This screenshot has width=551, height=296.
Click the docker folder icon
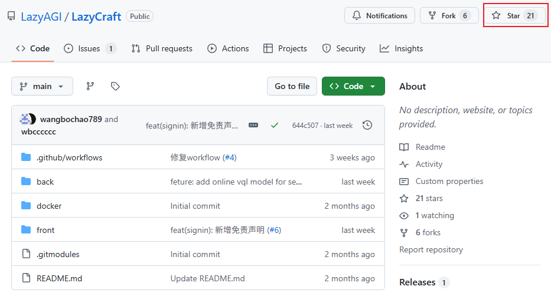[26, 206]
